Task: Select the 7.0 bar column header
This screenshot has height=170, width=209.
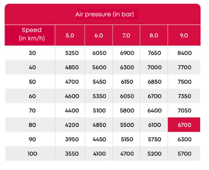Action: 126,35
